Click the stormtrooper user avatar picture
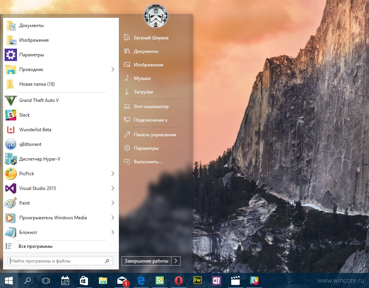Image resolution: width=369 pixels, height=288 pixels. click(156, 15)
